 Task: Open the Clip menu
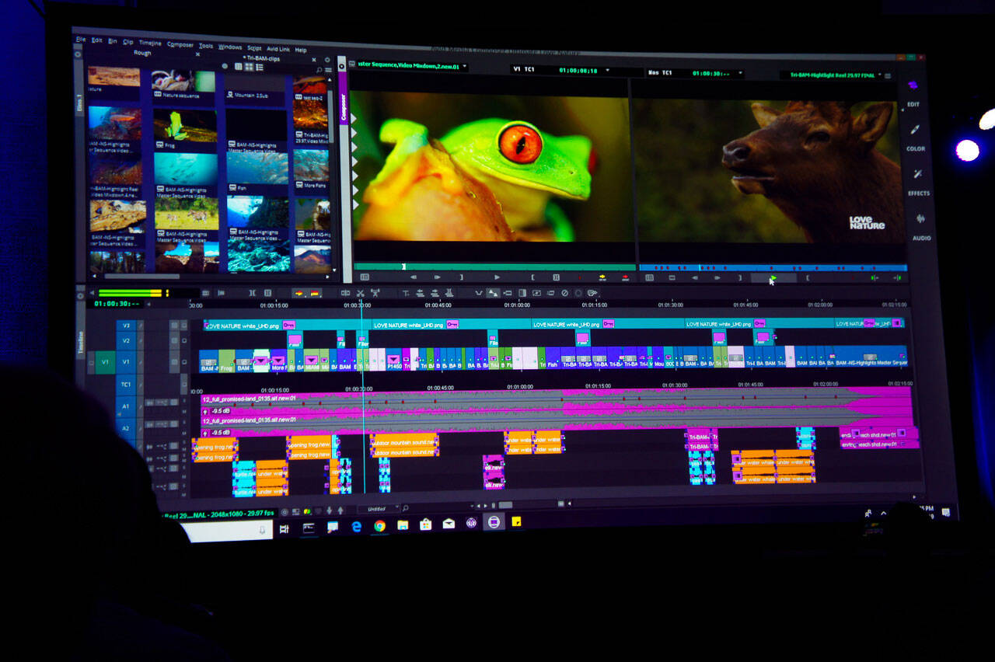click(128, 42)
